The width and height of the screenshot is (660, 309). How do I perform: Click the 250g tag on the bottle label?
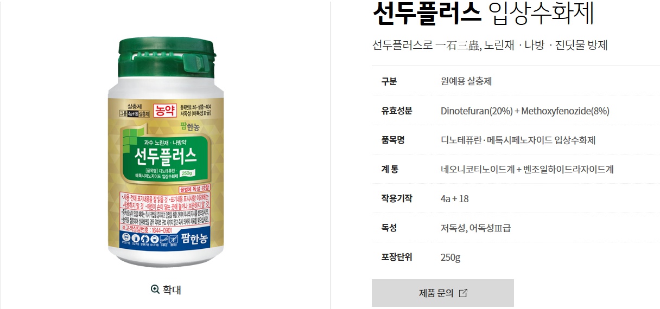point(188,172)
